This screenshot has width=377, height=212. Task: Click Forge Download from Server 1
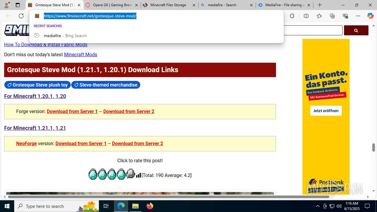click(72, 111)
